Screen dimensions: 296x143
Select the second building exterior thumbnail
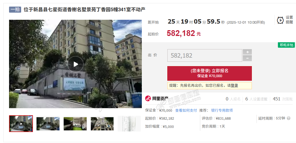click(48, 124)
